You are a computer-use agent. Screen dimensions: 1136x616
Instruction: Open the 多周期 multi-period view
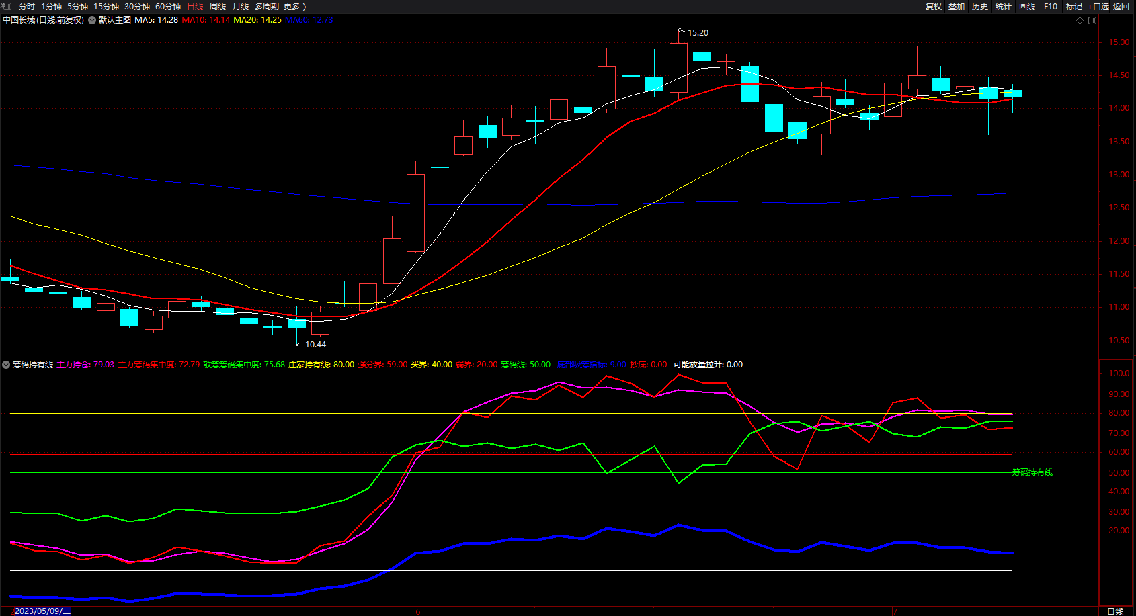(267, 7)
